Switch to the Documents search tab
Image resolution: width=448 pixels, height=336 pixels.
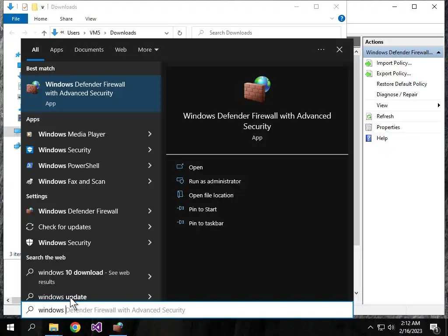tap(89, 50)
